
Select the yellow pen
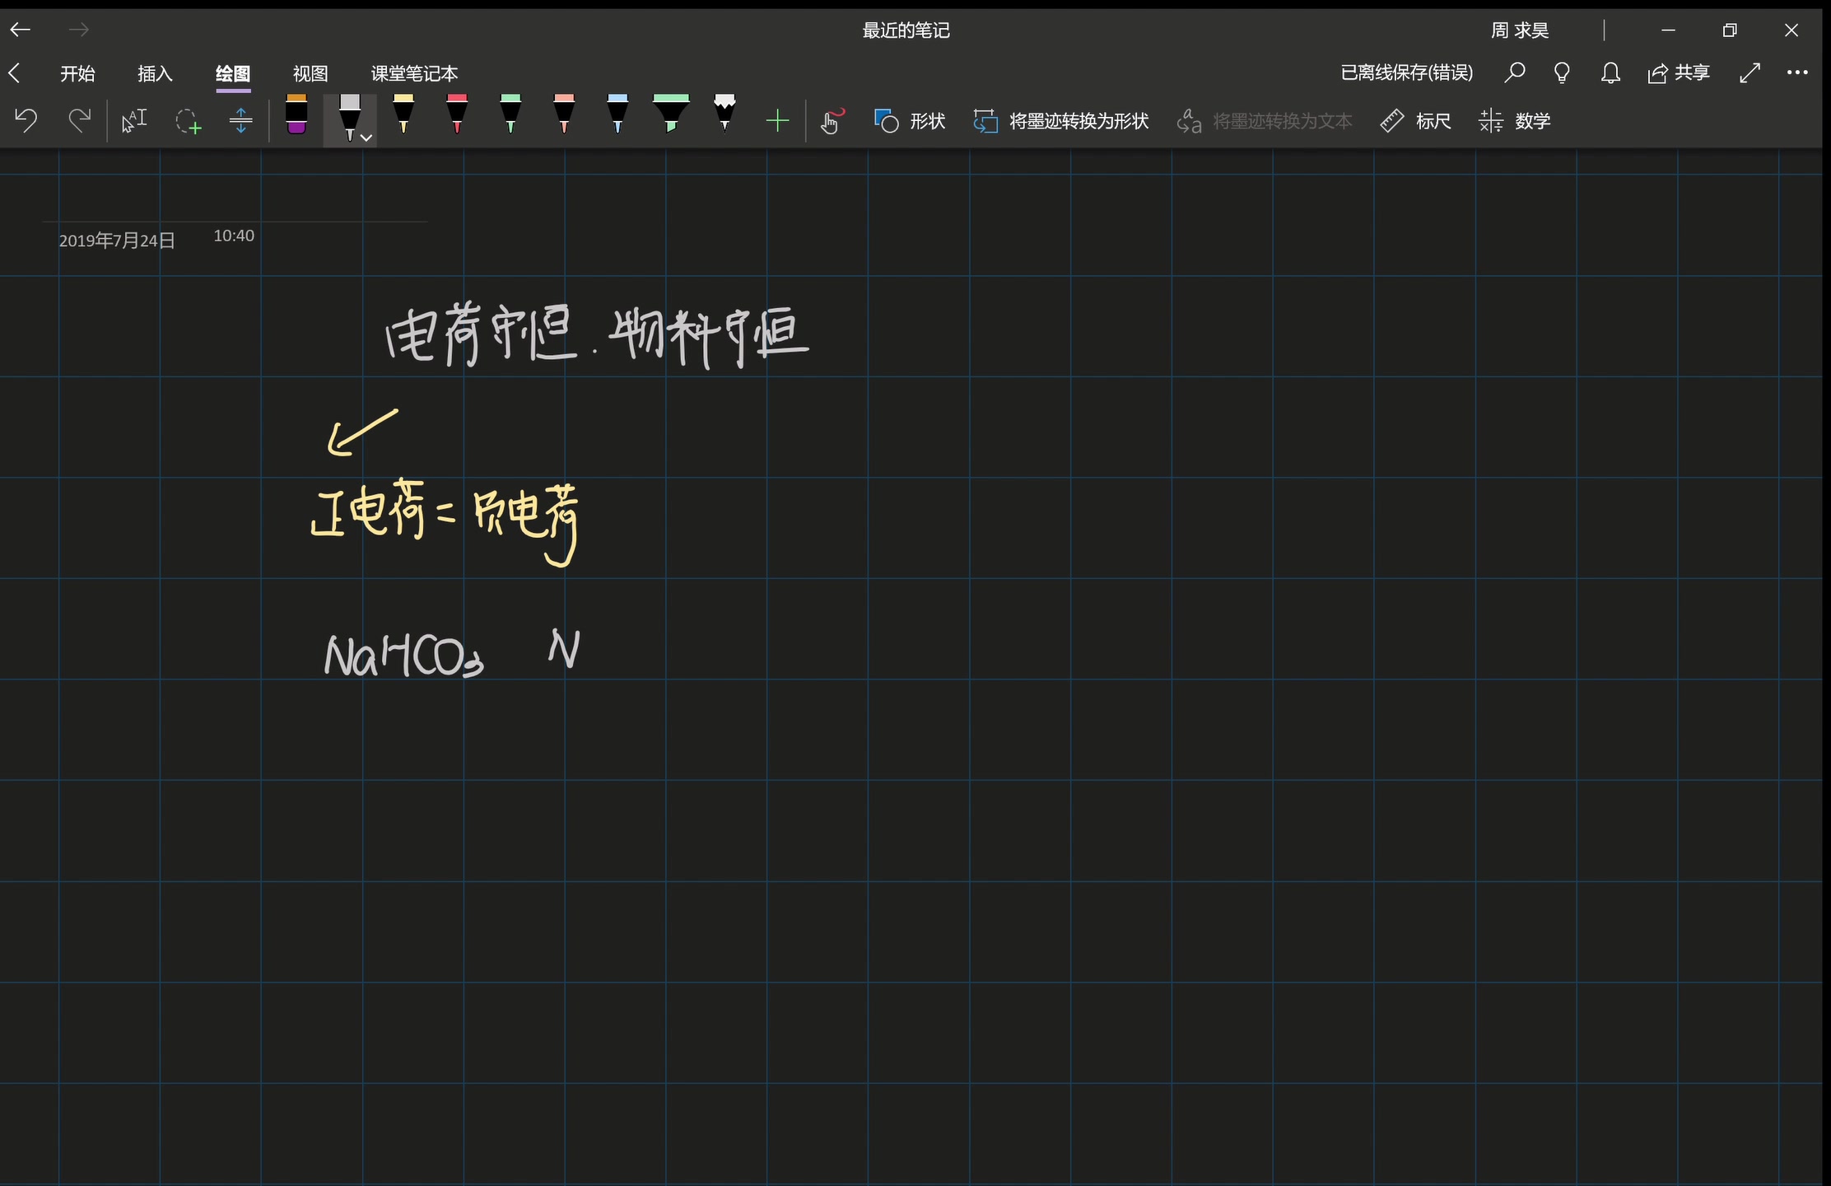403,114
